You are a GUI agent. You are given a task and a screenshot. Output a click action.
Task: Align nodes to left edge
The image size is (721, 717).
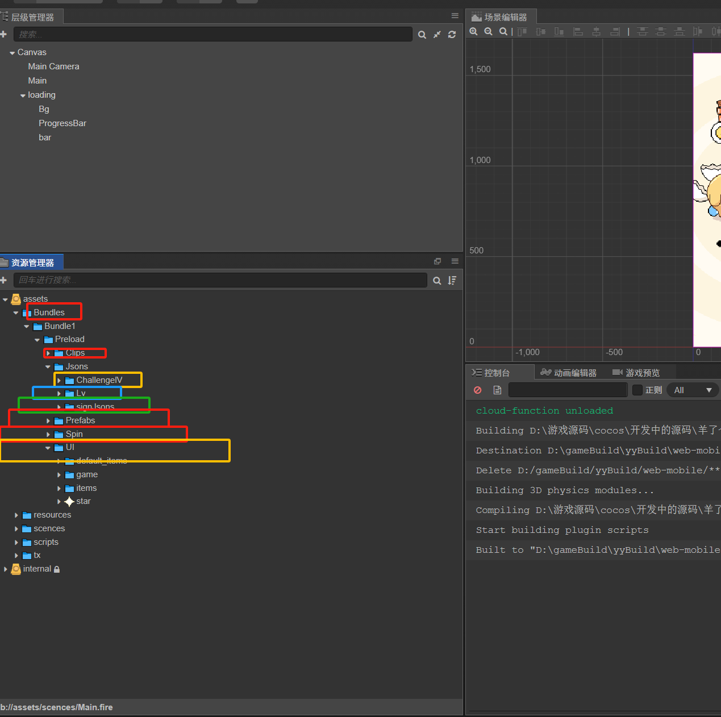[x=578, y=32]
